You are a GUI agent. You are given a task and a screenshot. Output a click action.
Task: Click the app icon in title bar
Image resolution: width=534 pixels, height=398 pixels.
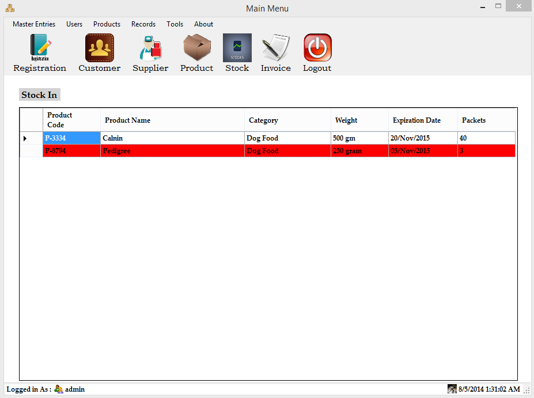(x=10, y=8)
